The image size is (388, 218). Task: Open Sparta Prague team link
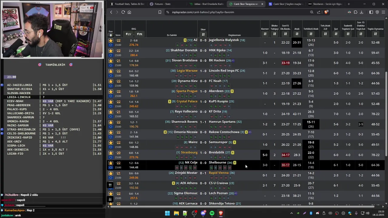tap(187, 91)
